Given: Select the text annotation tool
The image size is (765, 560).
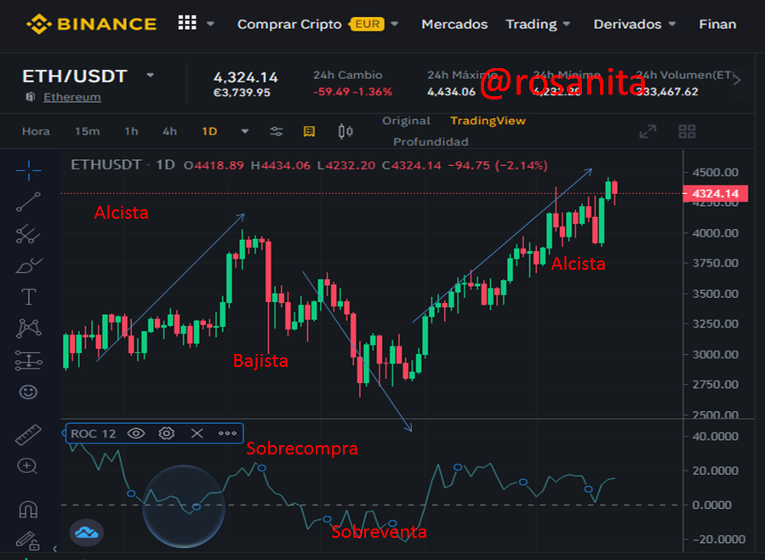Looking at the screenshot, I should 29,296.
